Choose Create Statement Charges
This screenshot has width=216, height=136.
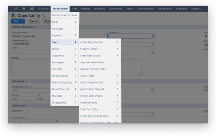(x=100, y=116)
